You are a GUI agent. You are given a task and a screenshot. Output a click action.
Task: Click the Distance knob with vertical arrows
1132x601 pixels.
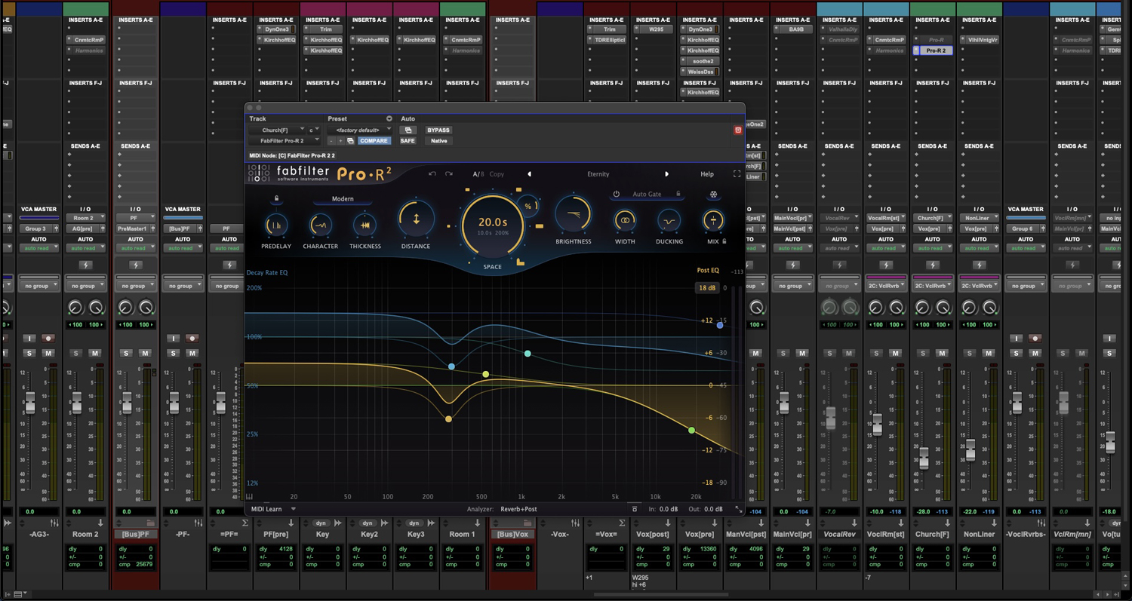415,219
